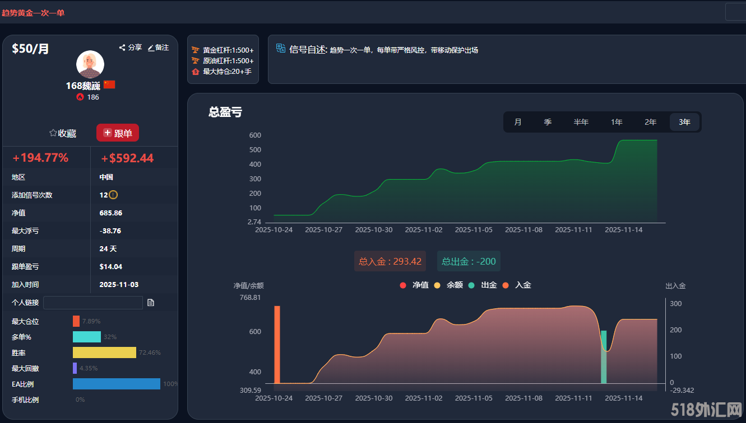The height and width of the screenshot is (423, 746).
Task: Click the share icon next to 分享
Action: coord(122,48)
